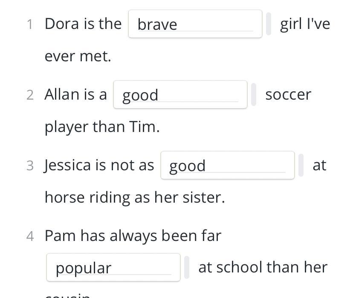Viewport: 353px width, 298px height.
Task: Click the text "Jessica is not as"
Action: tap(99, 165)
